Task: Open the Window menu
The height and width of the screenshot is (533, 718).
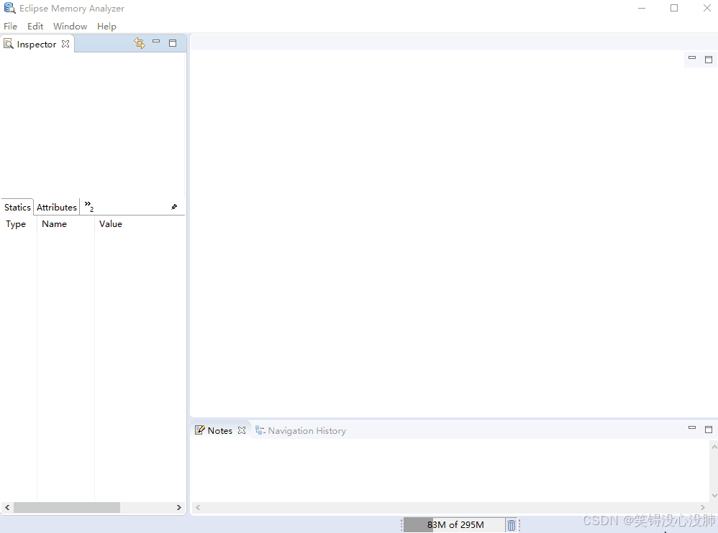Action: (70, 26)
